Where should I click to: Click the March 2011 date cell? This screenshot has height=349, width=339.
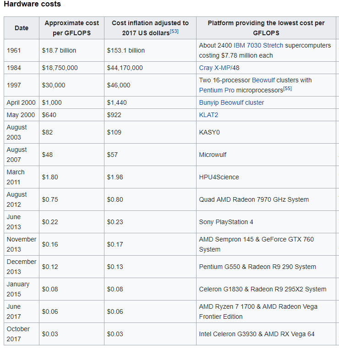pos(22,177)
